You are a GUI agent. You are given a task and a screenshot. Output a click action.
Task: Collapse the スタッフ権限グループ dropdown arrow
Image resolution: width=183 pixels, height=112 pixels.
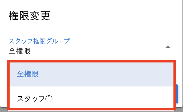(168, 47)
